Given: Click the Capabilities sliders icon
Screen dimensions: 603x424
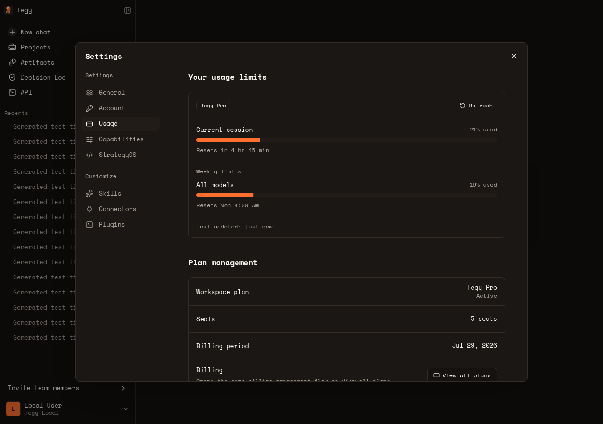Looking at the screenshot, I should pos(90,139).
